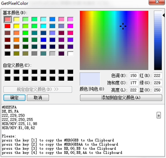Click the line about key [2] #RRGGBBAA
The height and width of the screenshot is (158, 166).
pyautogui.click(x=60, y=144)
